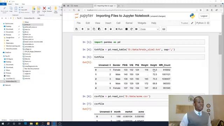Open the View ribbon tab in File Explorer
Image resolution: width=224 pixels, height=126 pixels.
[x=23, y=4]
